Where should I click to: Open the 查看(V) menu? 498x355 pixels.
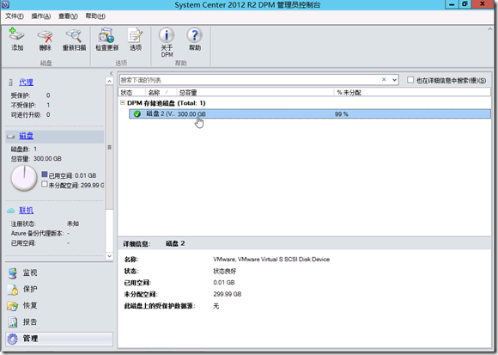(x=68, y=16)
